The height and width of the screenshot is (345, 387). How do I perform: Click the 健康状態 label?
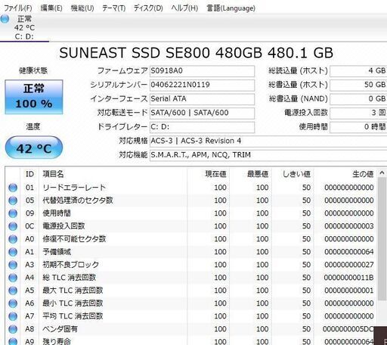pyautogui.click(x=33, y=70)
